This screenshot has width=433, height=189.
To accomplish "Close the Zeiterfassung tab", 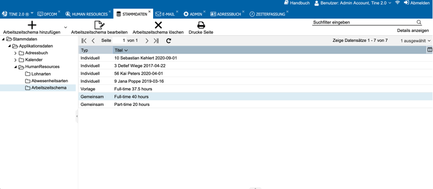I will (288, 11).
